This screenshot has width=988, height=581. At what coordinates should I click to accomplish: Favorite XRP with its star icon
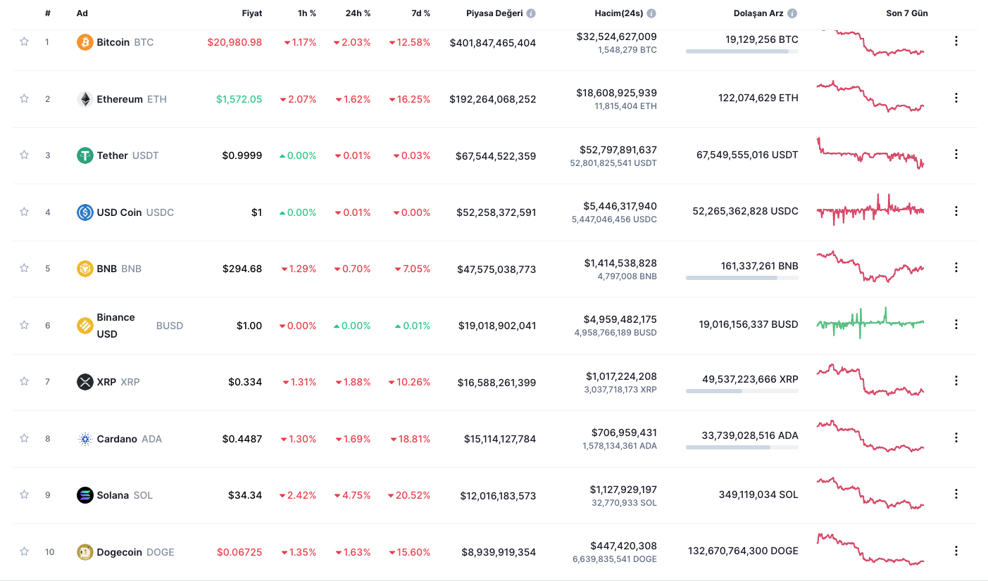[24, 381]
